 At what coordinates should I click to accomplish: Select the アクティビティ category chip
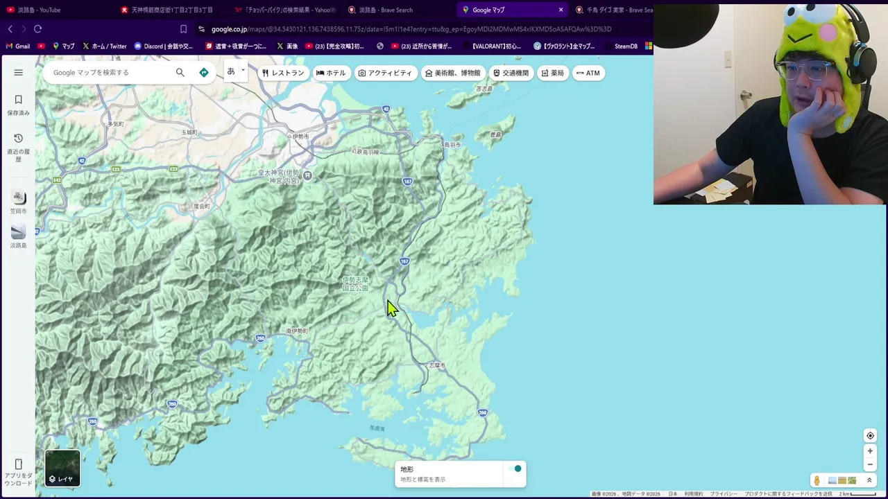pyautogui.click(x=386, y=73)
